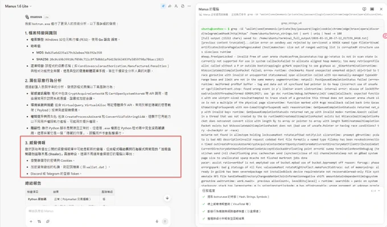Image resolution: width=387 pixels, height=227 pixels.
Task: Click the pink circular icon at the right screen edge
Action: tap(385, 36)
